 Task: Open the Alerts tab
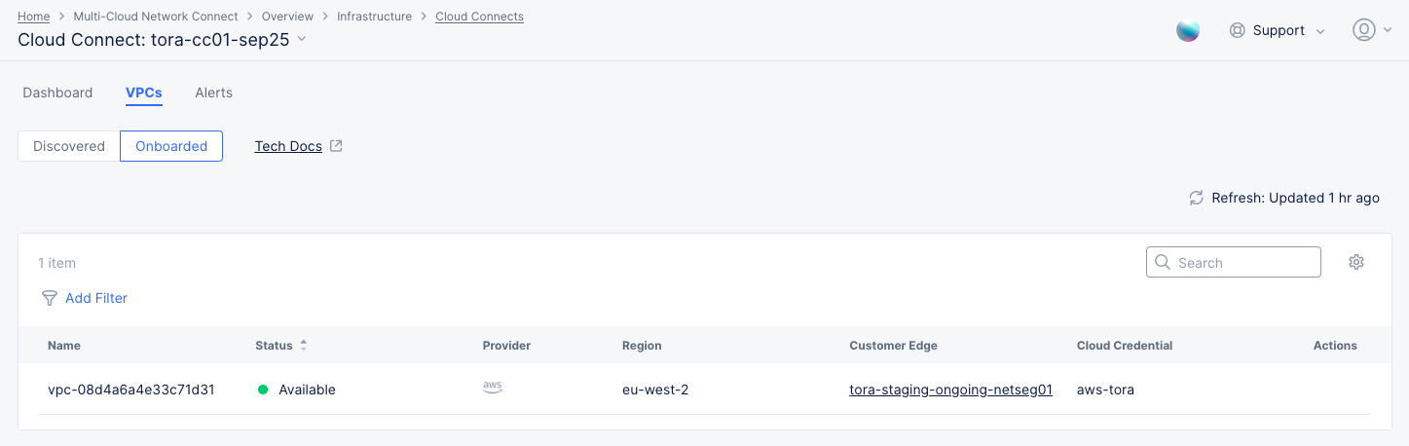point(213,93)
